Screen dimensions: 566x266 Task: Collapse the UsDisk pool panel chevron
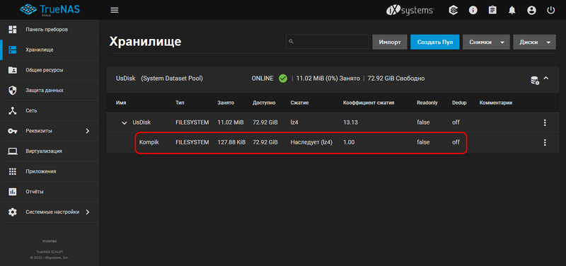[545, 78]
